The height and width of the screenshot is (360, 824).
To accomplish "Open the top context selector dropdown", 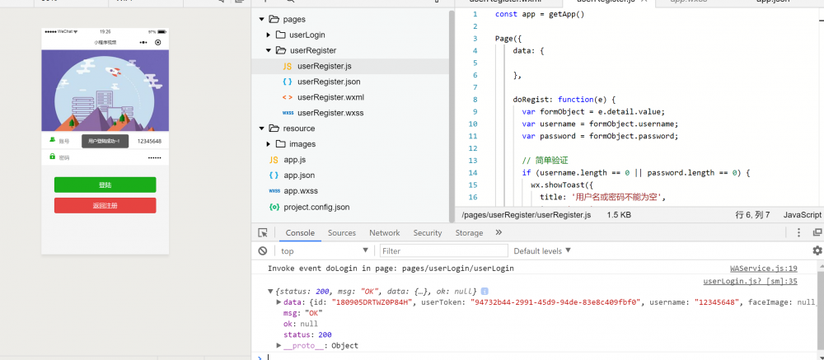I will tap(324, 250).
